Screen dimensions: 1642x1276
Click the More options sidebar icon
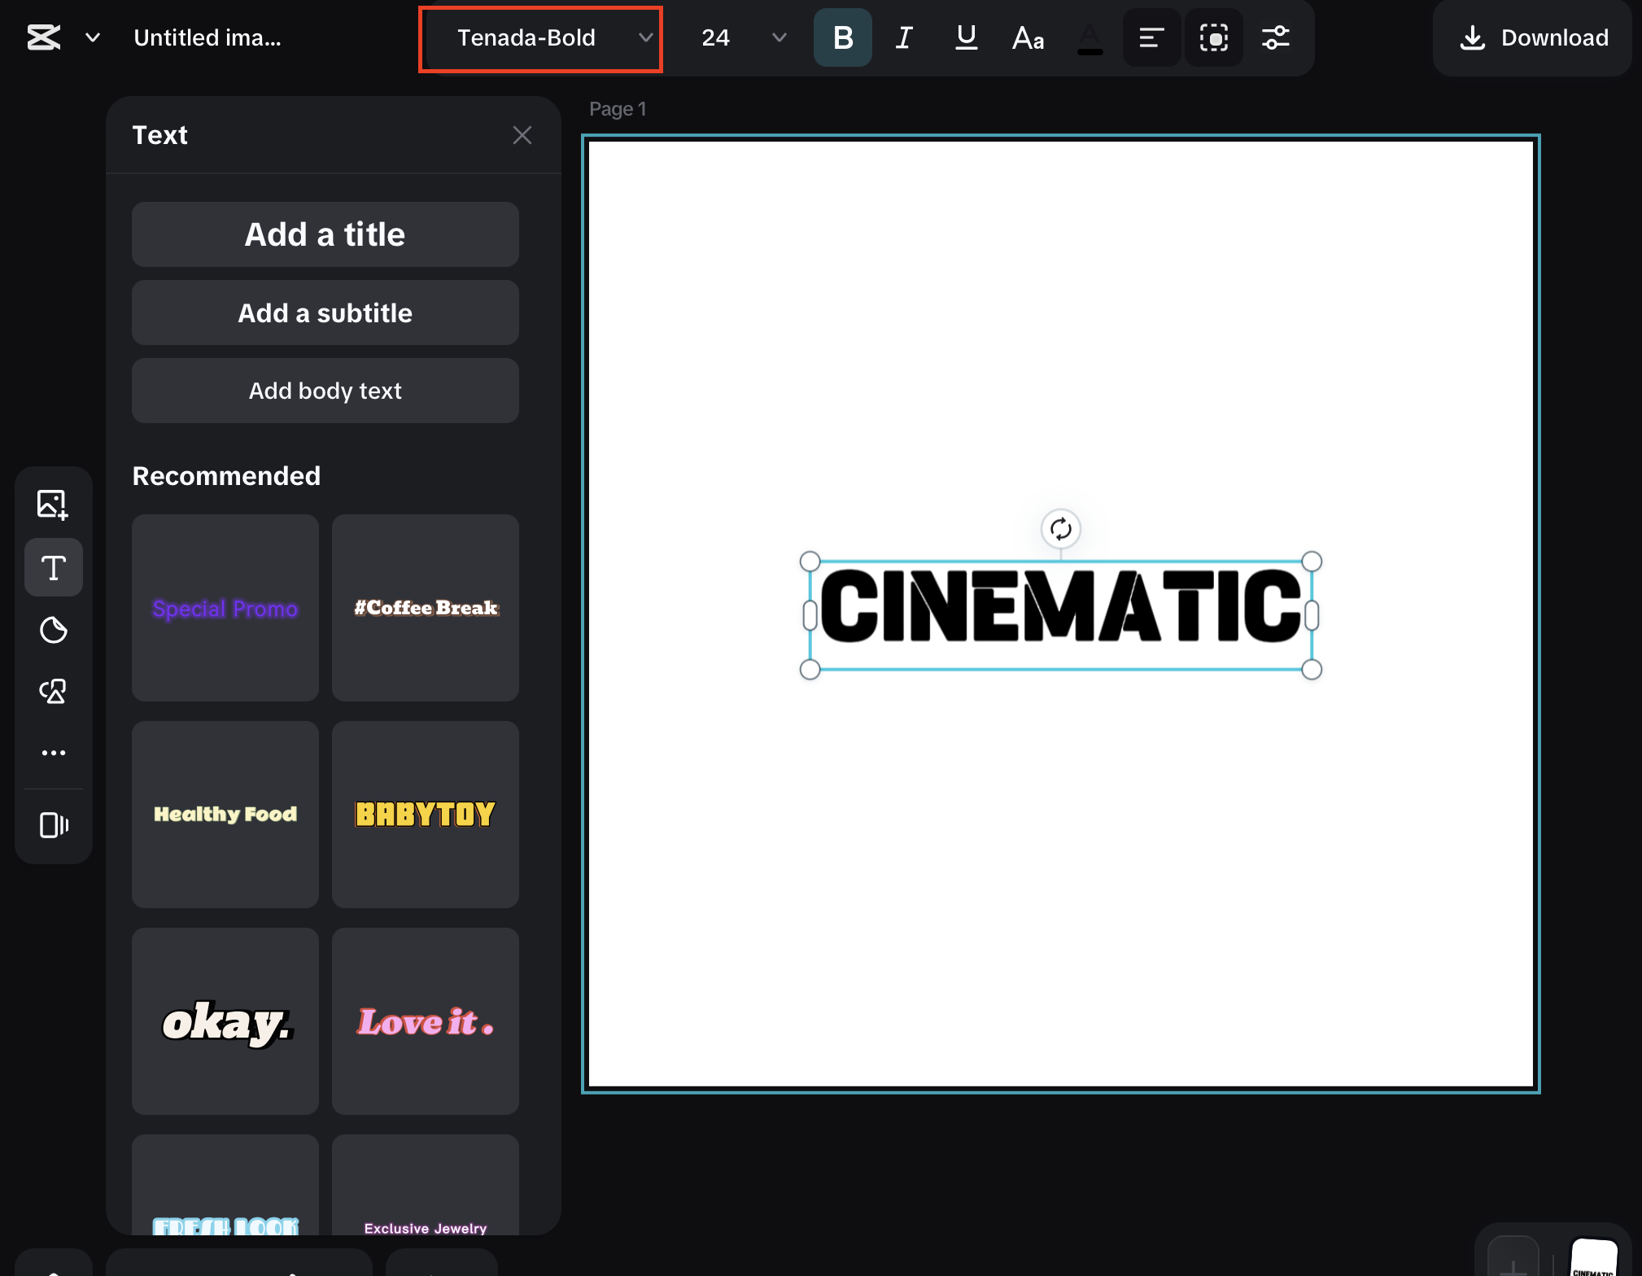(x=54, y=752)
